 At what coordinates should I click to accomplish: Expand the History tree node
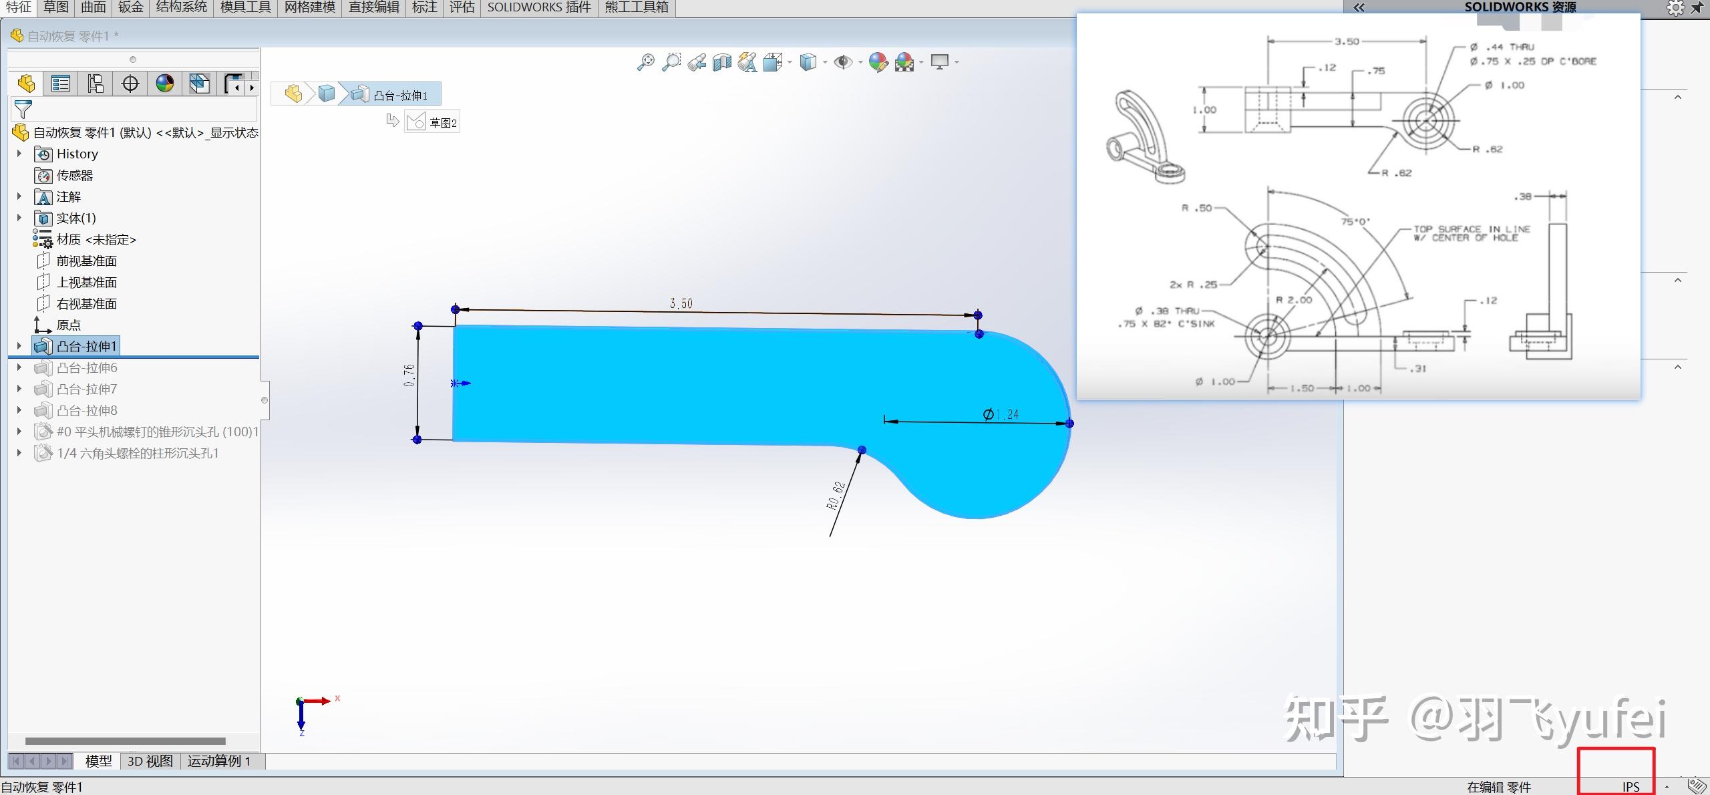click(x=18, y=154)
